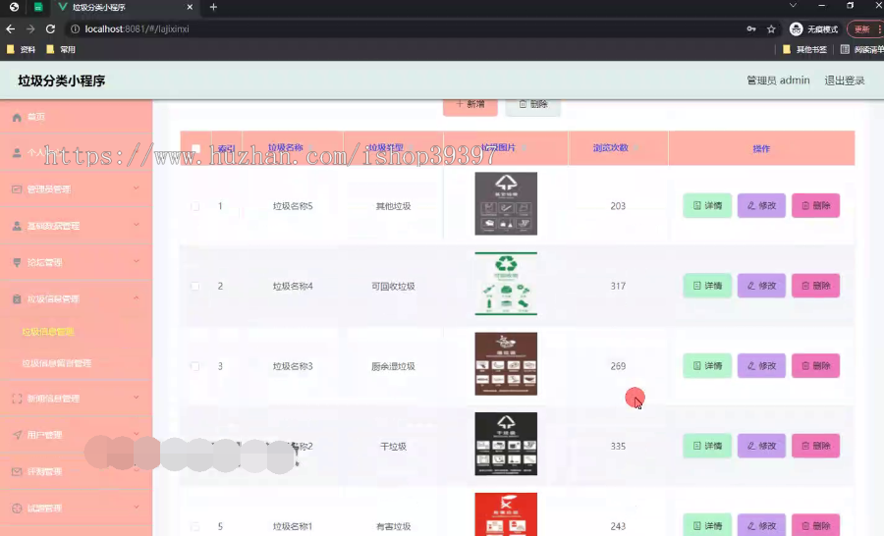Open the 无痕模式 incognito profile icon
The image size is (884, 536).
796,28
